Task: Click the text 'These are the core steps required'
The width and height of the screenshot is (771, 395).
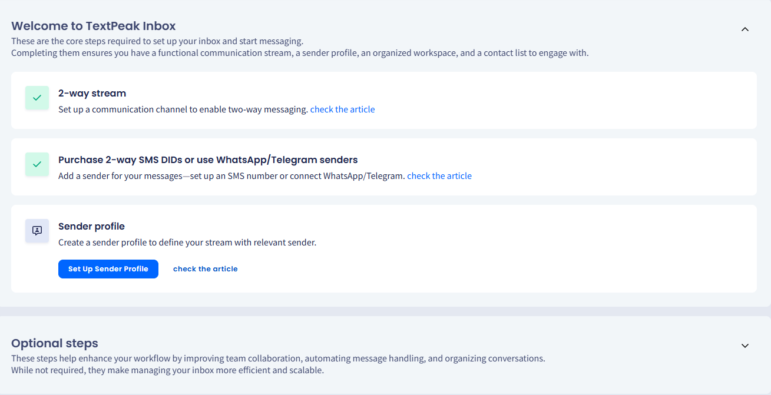Action: [80, 41]
